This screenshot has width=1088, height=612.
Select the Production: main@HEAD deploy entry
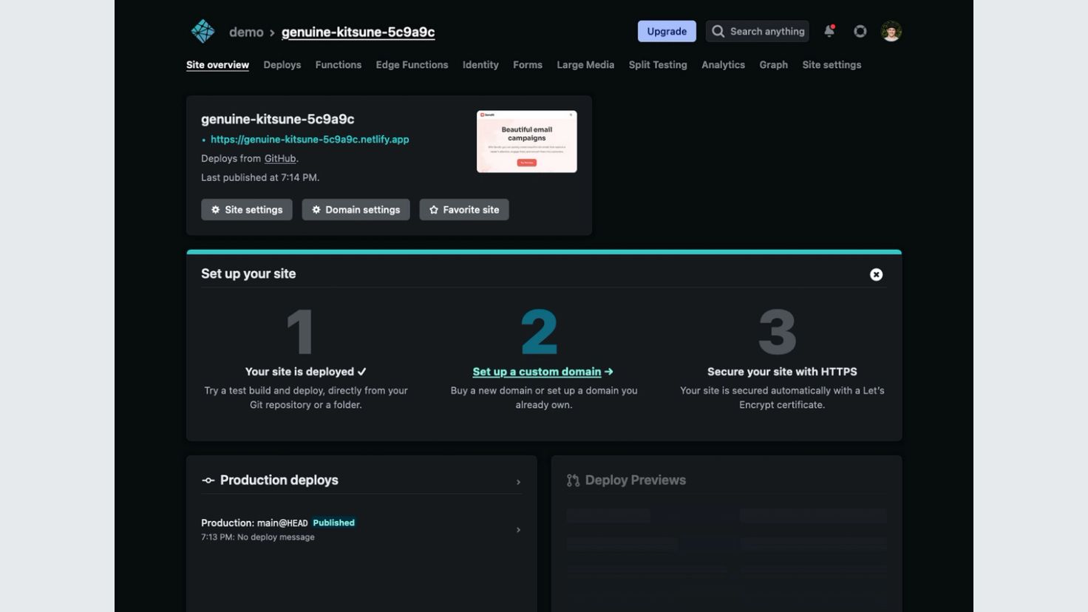[361, 529]
